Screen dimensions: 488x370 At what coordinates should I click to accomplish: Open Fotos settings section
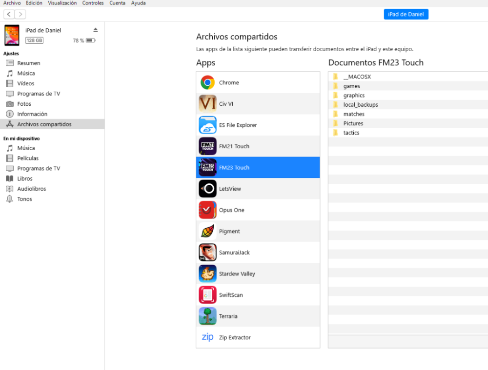pos(52,104)
